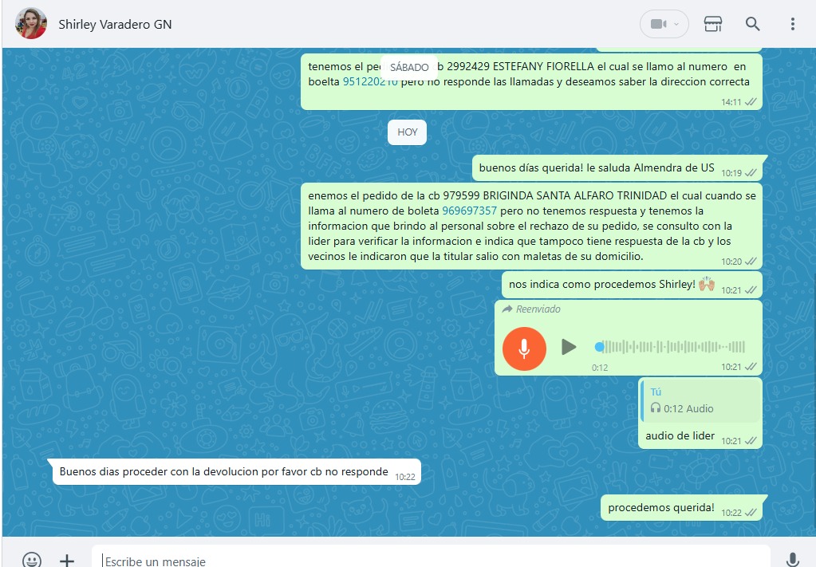Screen dimensions: 816x567
Task: Expand the video call dropdown arrow
Action: (677, 24)
